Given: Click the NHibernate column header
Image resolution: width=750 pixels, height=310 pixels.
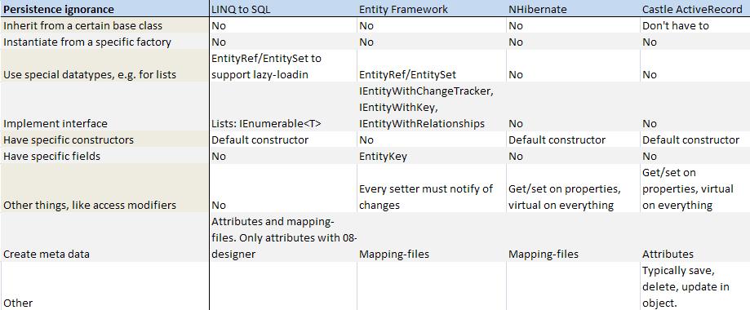Looking at the screenshot, I should (573, 9).
